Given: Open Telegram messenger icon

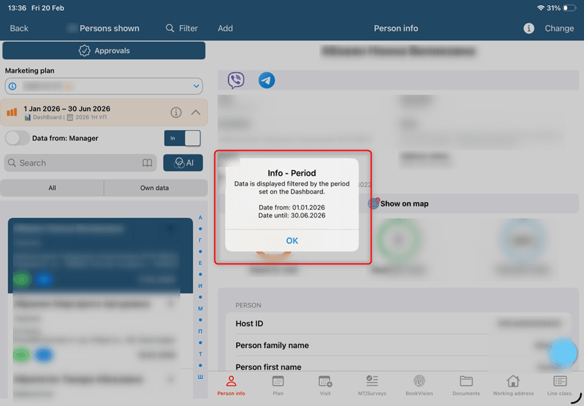Looking at the screenshot, I should 267,80.
